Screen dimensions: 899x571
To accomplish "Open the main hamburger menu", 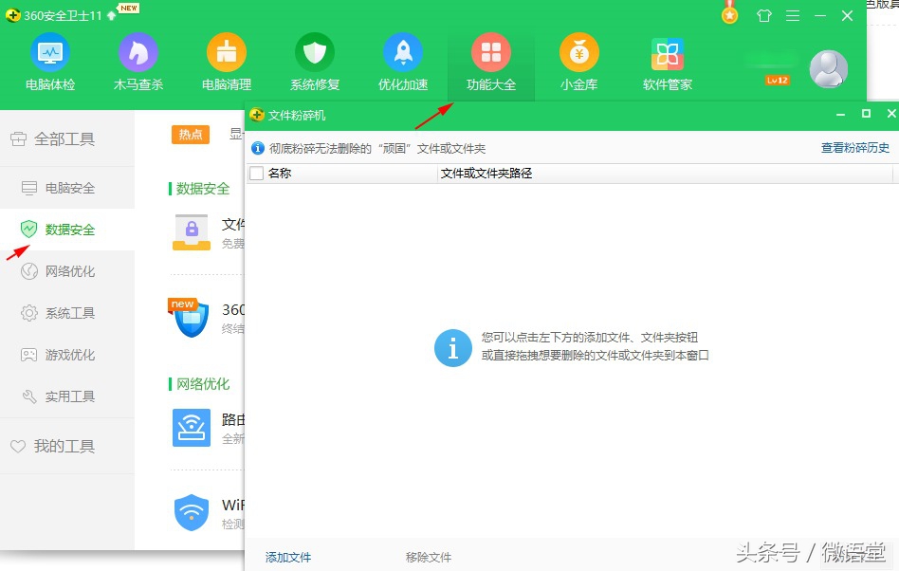I will 793,15.
